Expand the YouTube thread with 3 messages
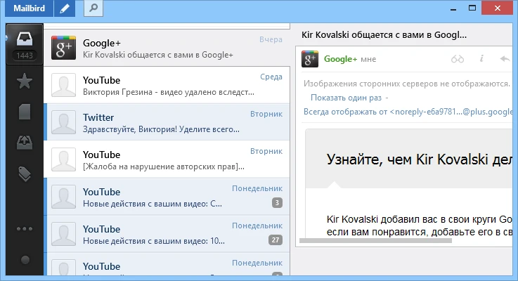This screenshot has height=281, width=518. [x=277, y=203]
